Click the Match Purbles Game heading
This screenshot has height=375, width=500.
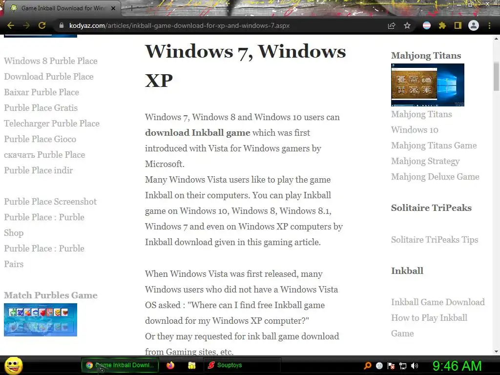tap(51, 295)
